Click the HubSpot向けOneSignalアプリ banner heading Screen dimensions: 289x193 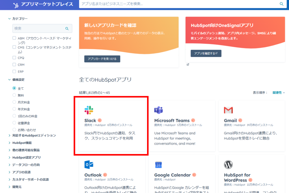[222, 25]
